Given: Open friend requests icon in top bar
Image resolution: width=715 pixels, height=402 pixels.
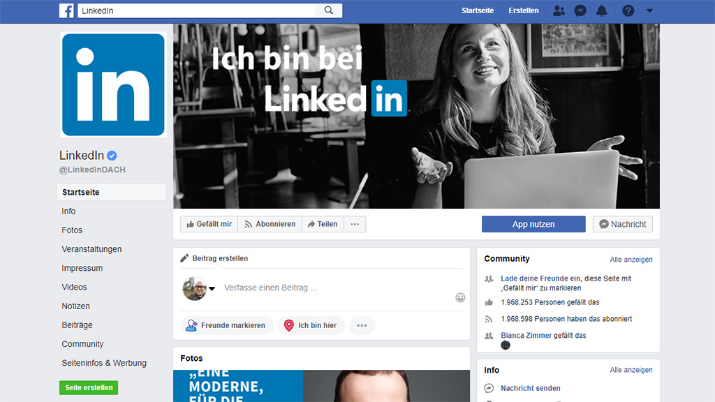Looking at the screenshot, I should pos(559,10).
